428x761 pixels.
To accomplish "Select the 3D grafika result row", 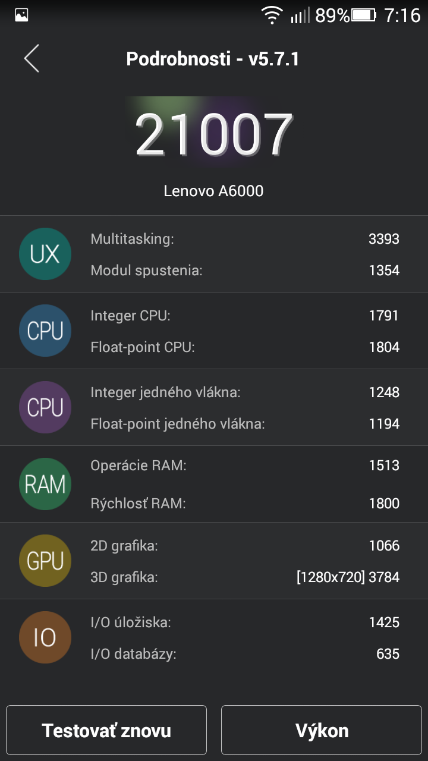I will pos(244,577).
